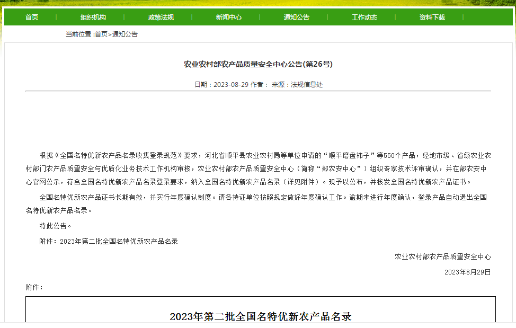The width and height of the screenshot is (516, 328).
Task: Open 新闻中心 from the navigation bar
Action: tap(229, 17)
